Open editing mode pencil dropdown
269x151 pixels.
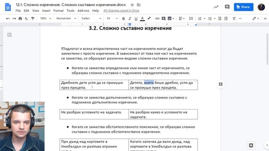pos(256,18)
